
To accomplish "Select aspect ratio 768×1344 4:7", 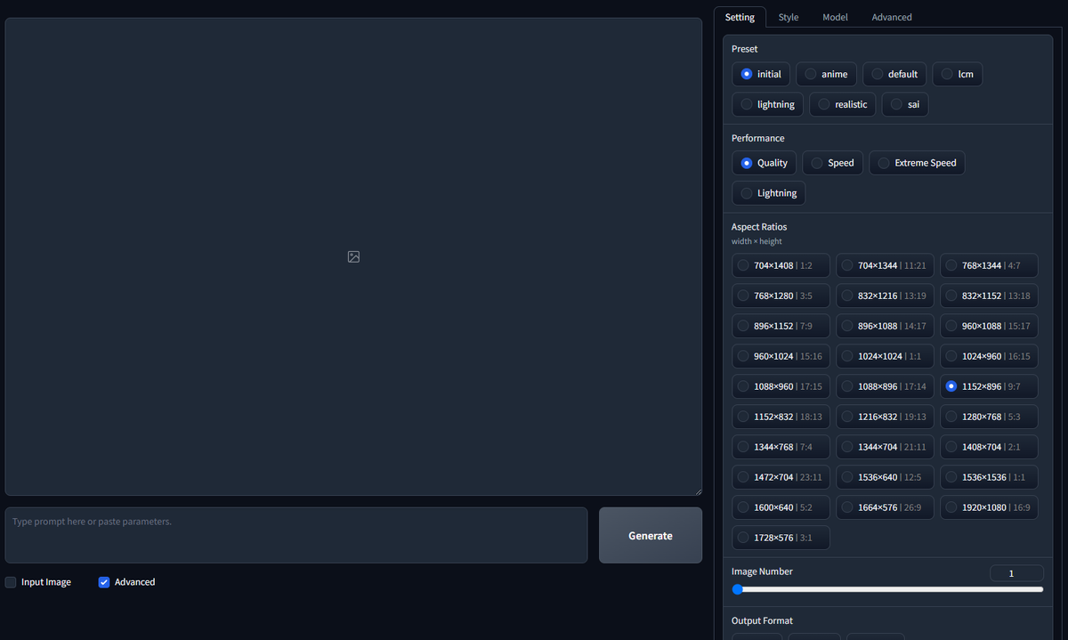I will pyautogui.click(x=989, y=265).
